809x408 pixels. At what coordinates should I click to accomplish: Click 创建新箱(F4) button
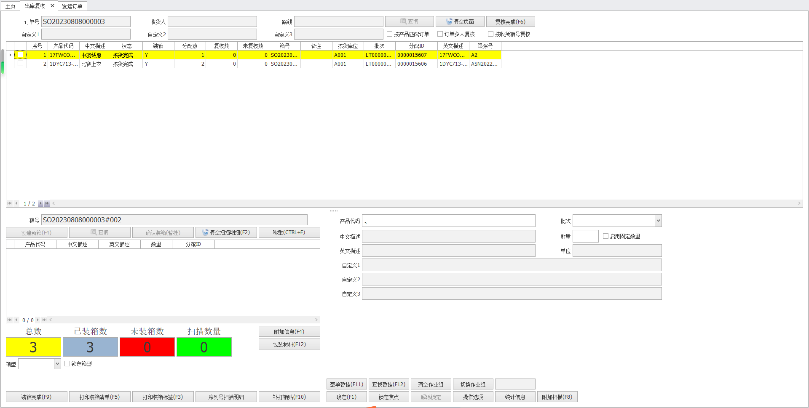click(37, 232)
